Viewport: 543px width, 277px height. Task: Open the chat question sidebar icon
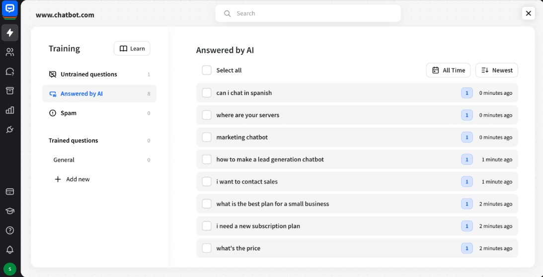pyautogui.click(x=10, y=71)
